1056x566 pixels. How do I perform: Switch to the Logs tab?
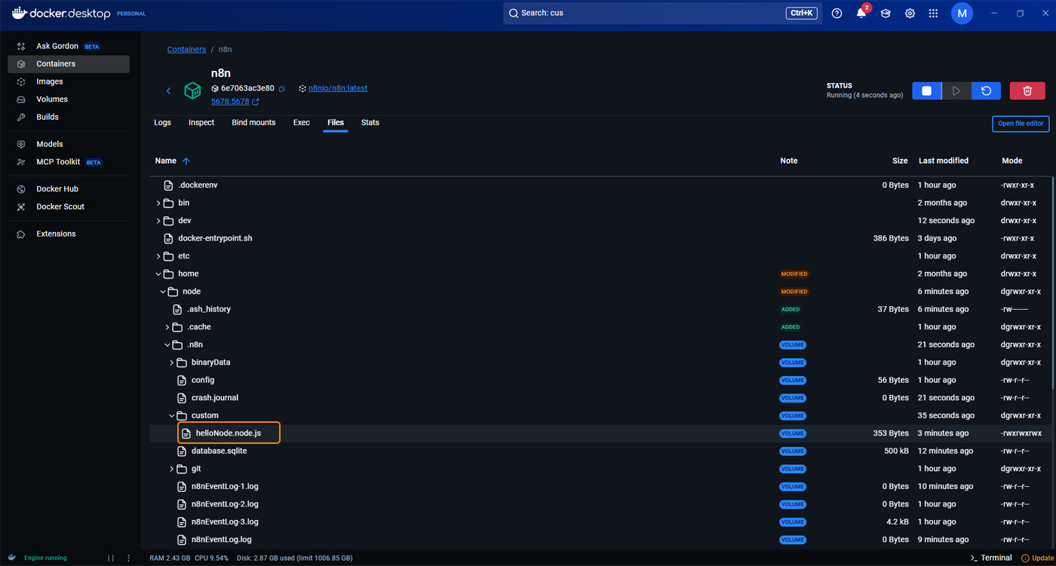tap(162, 122)
